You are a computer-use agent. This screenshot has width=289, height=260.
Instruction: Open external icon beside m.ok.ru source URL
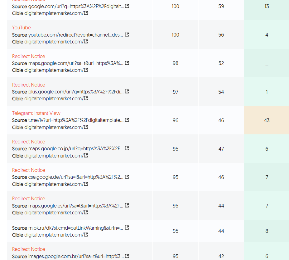pyautogui.click(x=127, y=228)
